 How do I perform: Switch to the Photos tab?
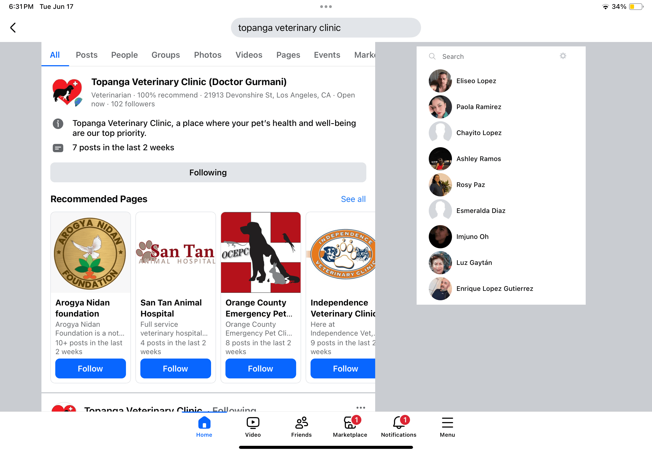(x=207, y=55)
